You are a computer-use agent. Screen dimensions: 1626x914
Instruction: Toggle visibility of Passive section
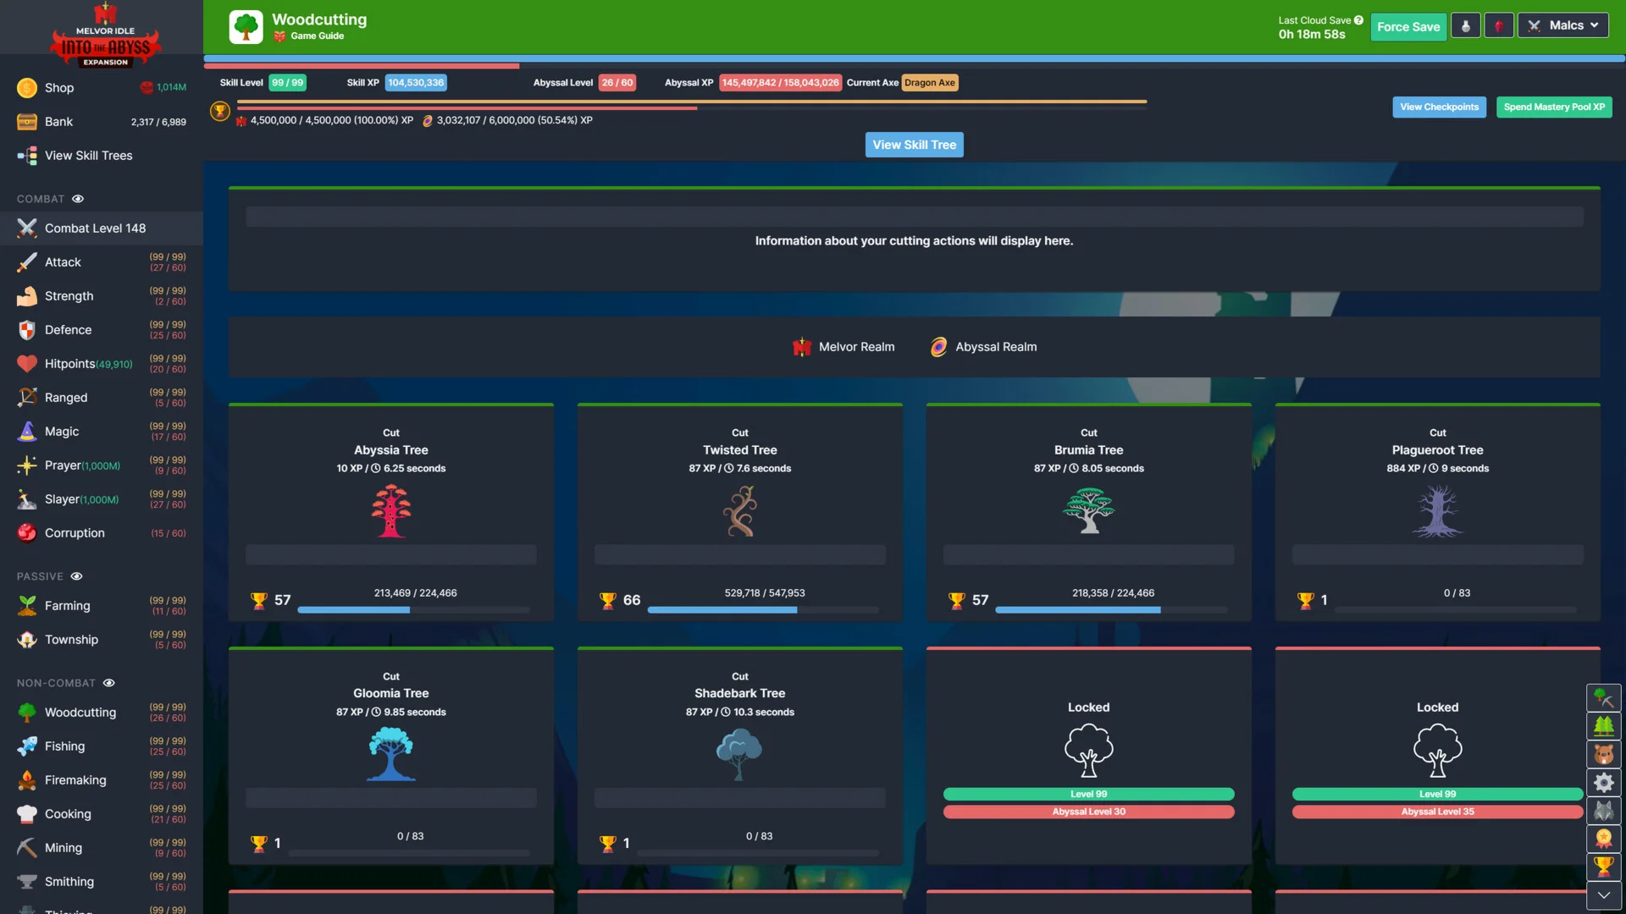point(76,576)
